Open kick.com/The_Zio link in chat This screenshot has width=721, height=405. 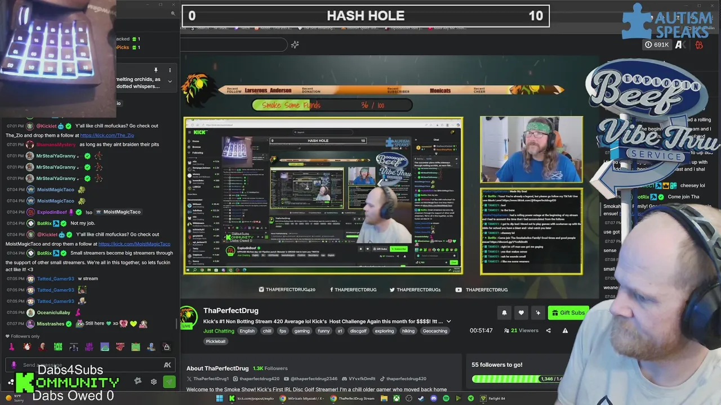(x=107, y=136)
